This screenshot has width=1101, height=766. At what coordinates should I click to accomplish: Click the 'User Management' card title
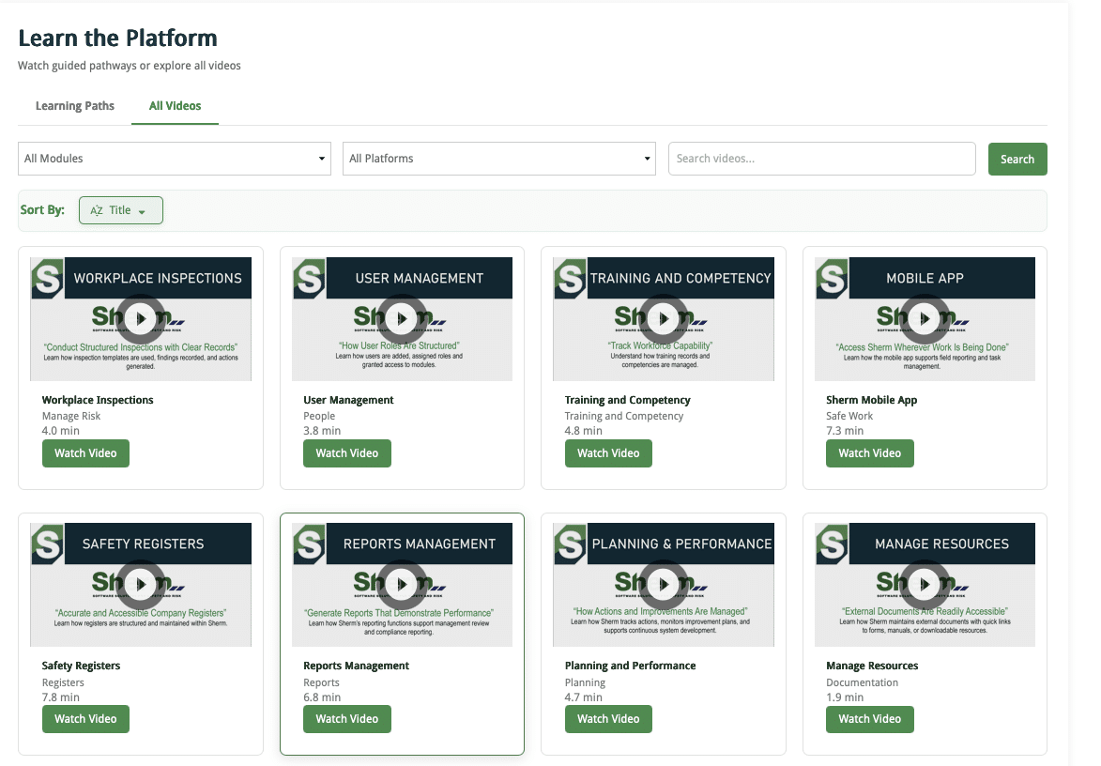[348, 400]
